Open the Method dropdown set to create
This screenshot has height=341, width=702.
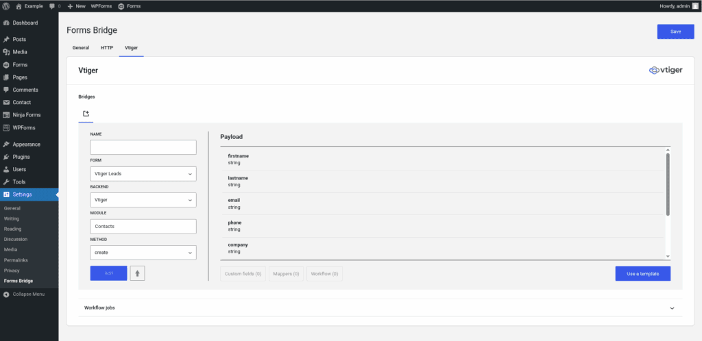(143, 253)
